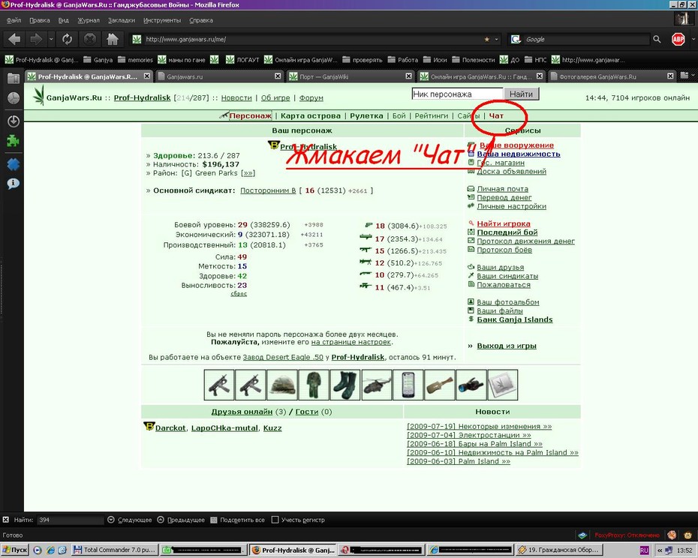The image size is (698, 558).
Task: Close the find bar with X icon
Action: coord(5,519)
